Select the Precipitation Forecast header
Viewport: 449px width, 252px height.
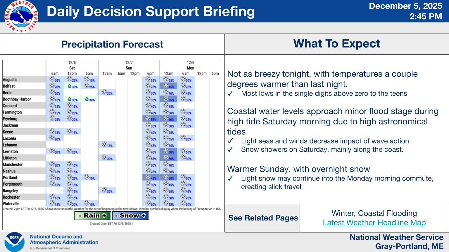point(112,44)
